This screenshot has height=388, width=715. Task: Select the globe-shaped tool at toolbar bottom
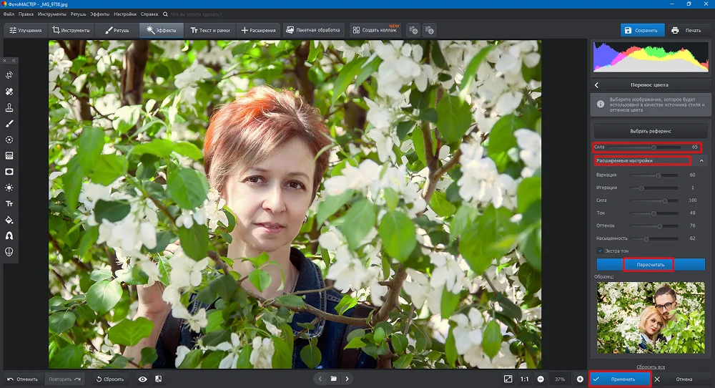pos(9,252)
